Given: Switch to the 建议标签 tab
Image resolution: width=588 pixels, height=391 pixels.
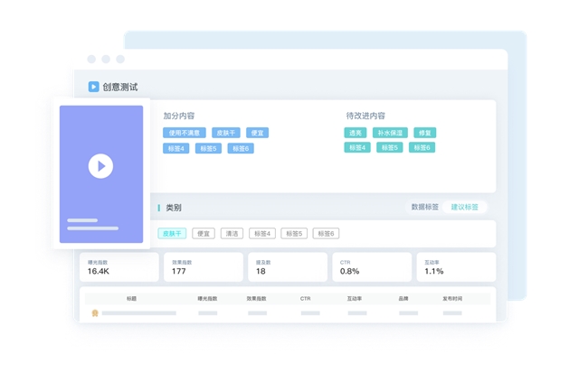Looking at the screenshot, I should click(464, 208).
